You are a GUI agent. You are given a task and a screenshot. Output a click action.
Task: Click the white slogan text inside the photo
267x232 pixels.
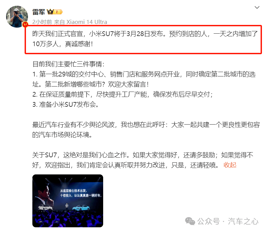[81, 193]
